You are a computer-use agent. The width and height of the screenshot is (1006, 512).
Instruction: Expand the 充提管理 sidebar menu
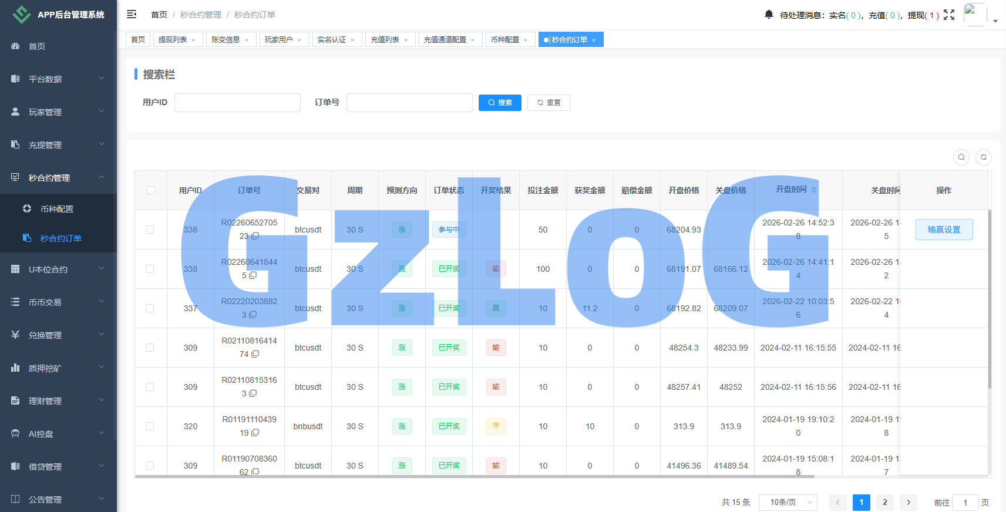58,144
